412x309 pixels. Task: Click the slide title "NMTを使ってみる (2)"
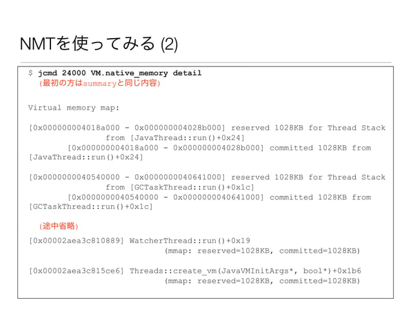(x=99, y=44)
